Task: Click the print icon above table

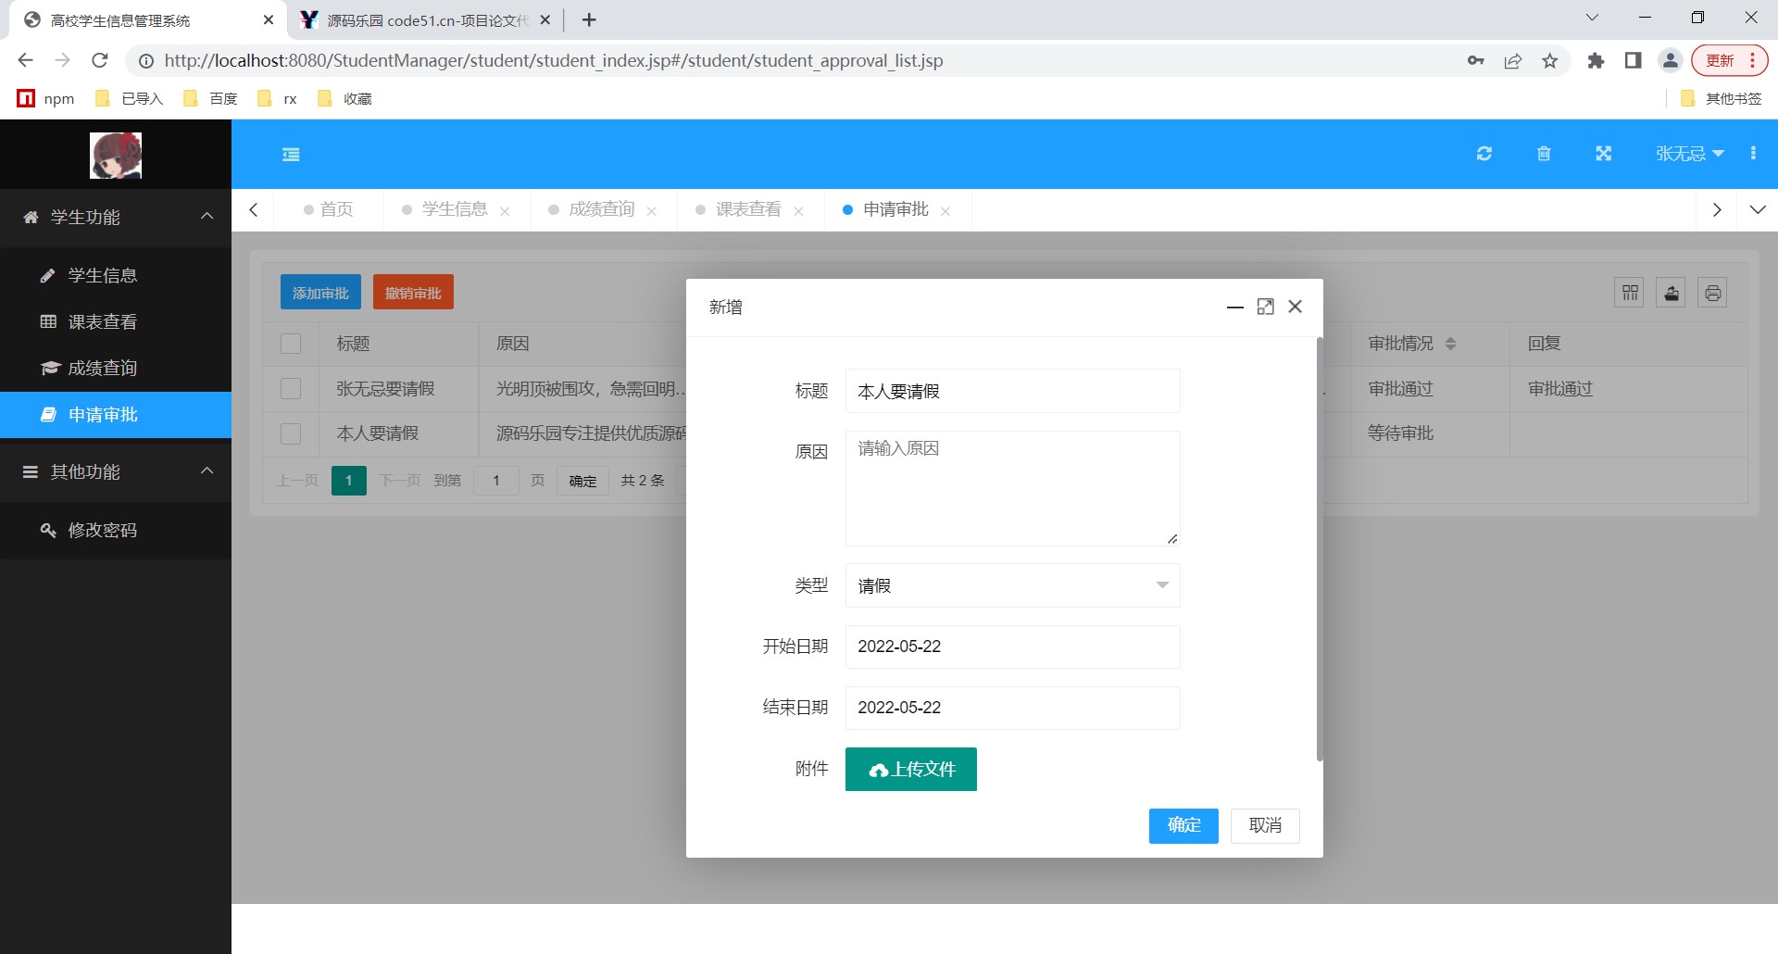Action: [x=1712, y=294]
